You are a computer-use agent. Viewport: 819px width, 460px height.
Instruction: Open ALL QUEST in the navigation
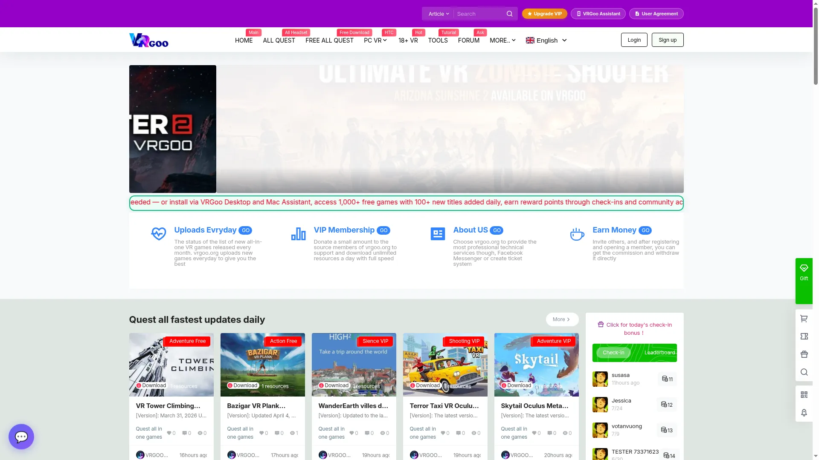[x=279, y=40]
